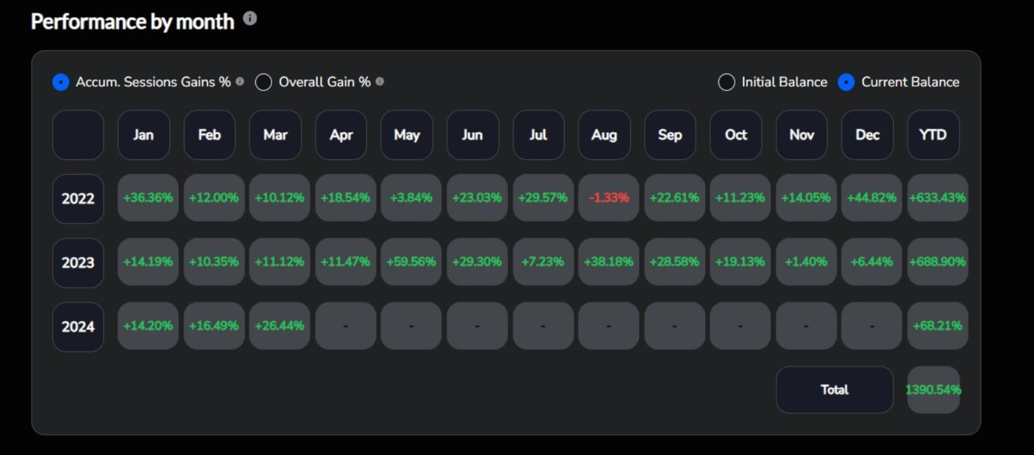Click the Total label box
The image size is (1034, 455).
click(835, 390)
